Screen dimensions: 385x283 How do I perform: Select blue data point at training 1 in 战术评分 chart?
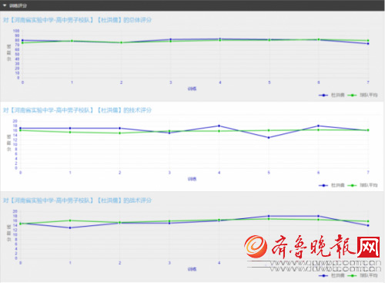pyautogui.click(x=70, y=227)
